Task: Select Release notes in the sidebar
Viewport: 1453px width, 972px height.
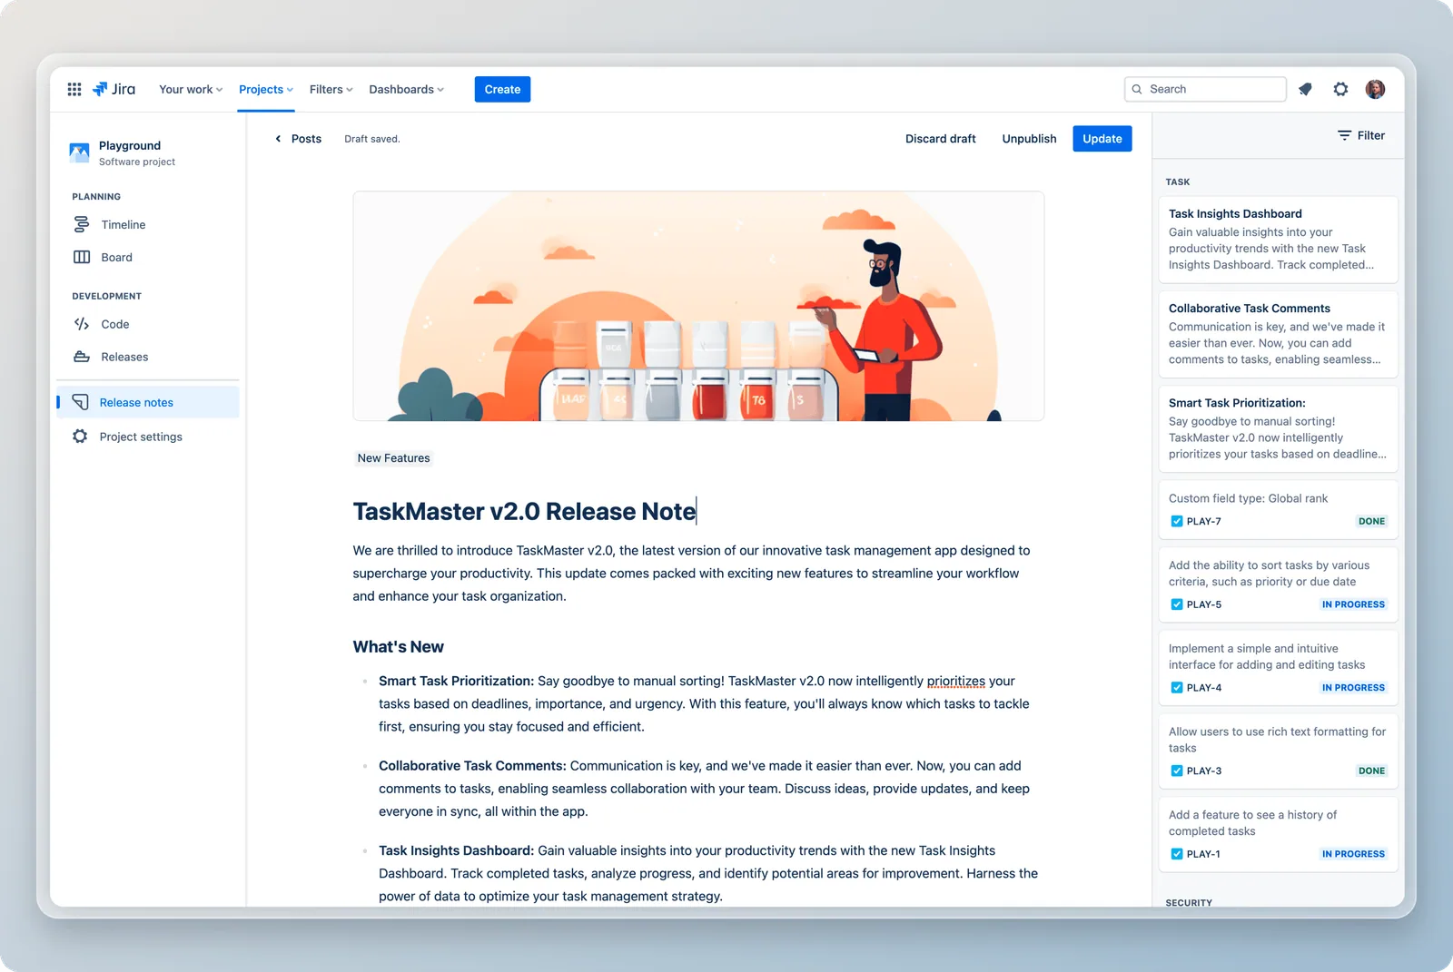Action: [x=148, y=402]
